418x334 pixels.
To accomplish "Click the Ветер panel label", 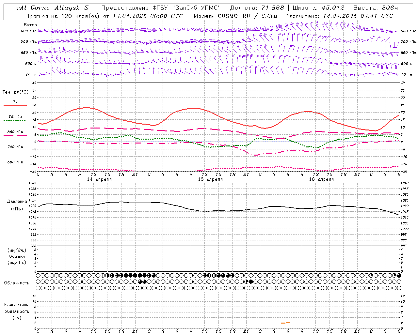I will pyautogui.click(x=30, y=25).
